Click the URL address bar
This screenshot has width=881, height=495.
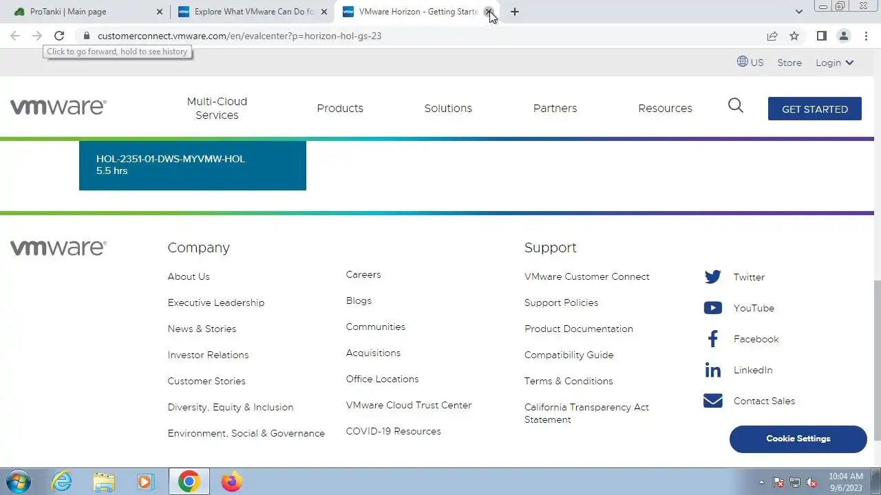coord(420,36)
